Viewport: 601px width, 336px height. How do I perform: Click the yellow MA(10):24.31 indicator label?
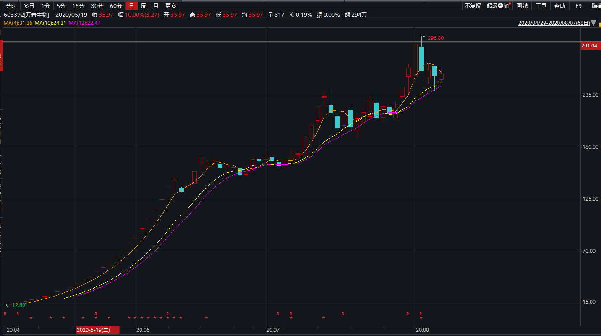[50, 23]
